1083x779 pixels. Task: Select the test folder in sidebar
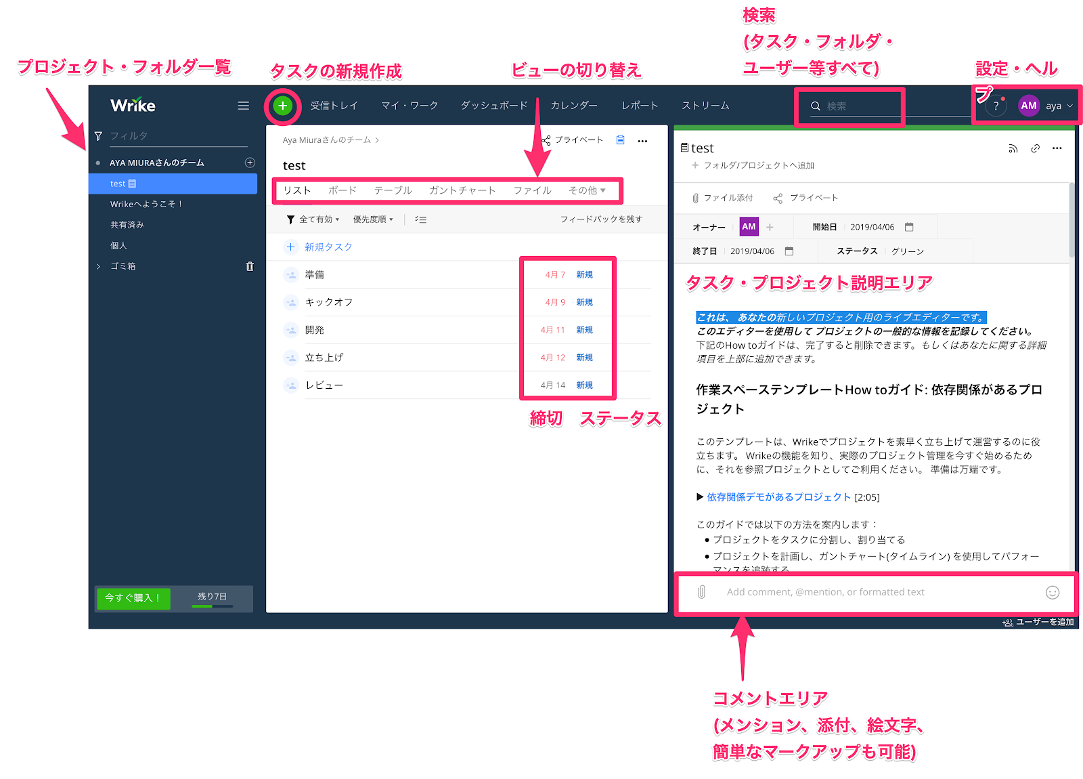pos(173,184)
